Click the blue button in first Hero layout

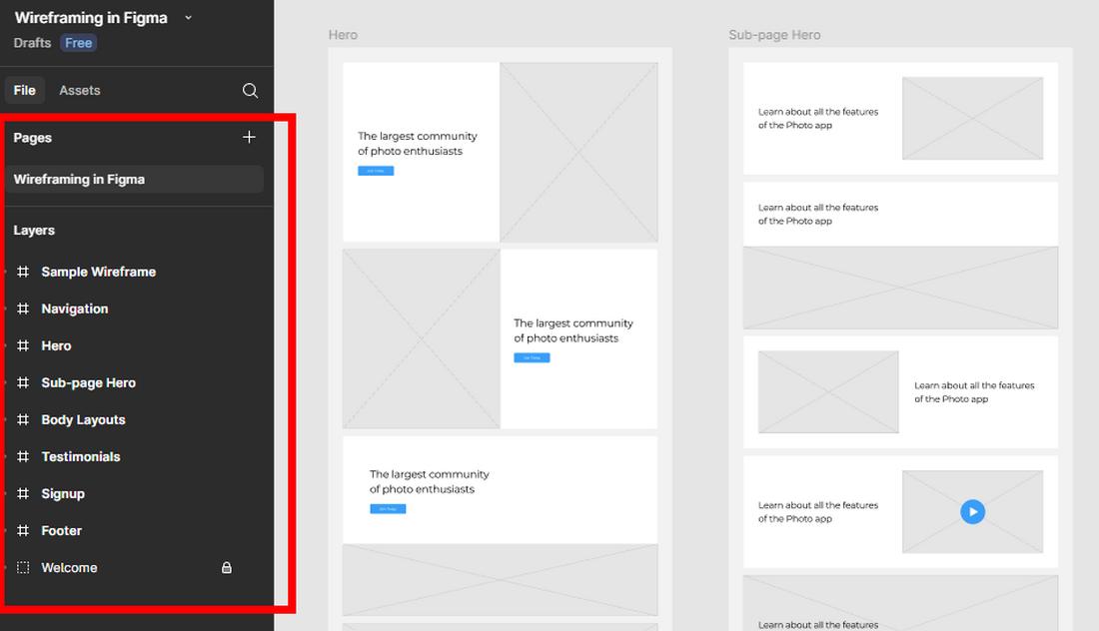(x=376, y=171)
